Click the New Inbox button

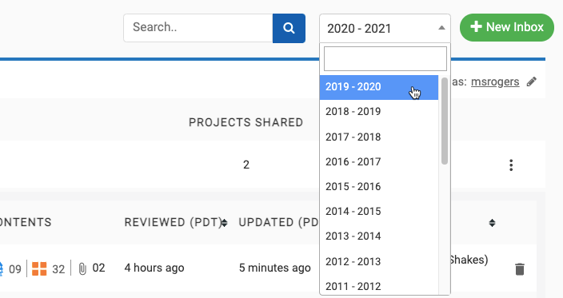click(x=507, y=27)
